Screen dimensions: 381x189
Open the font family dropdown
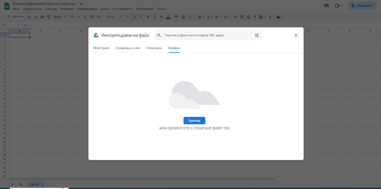[114, 17]
